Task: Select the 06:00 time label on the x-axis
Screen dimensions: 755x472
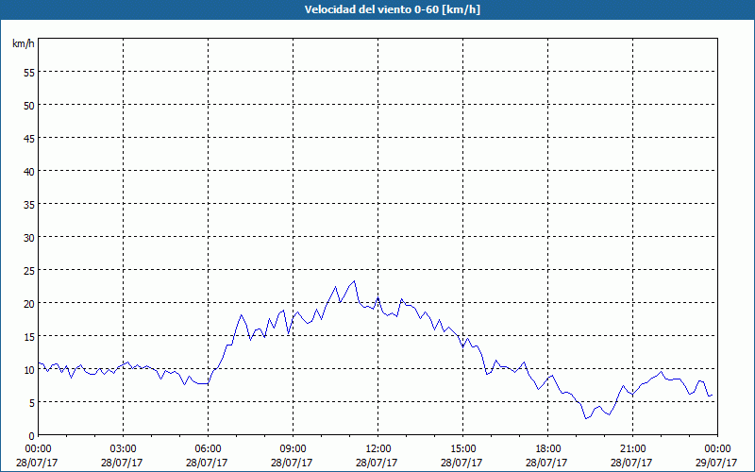Action: (x=208, y=449)
